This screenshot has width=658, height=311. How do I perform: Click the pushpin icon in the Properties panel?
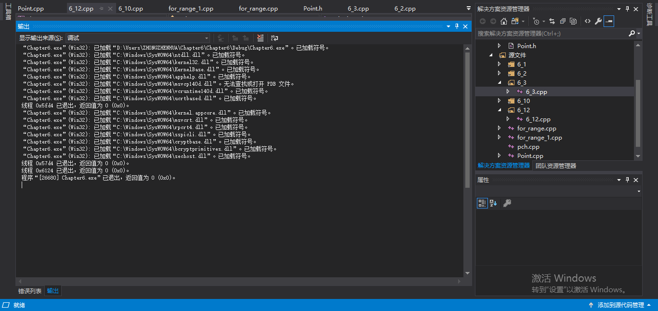click(x=627, y=180)
